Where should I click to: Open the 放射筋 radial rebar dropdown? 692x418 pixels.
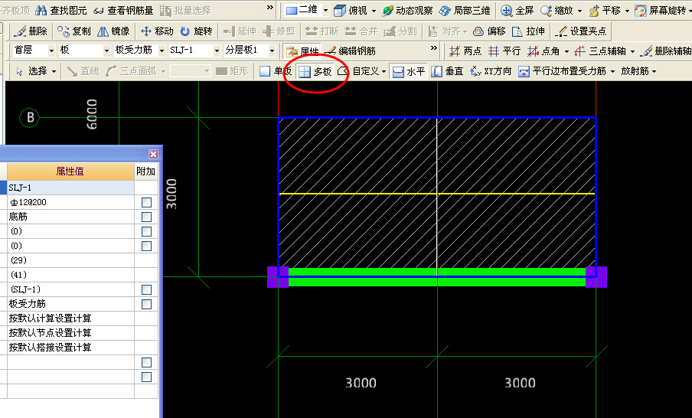click(x=654, y=71)
